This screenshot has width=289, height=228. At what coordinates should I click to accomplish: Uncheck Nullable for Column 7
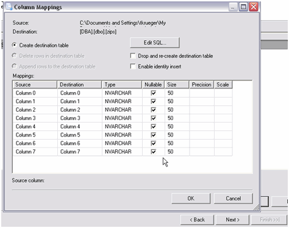coord(154,152)
